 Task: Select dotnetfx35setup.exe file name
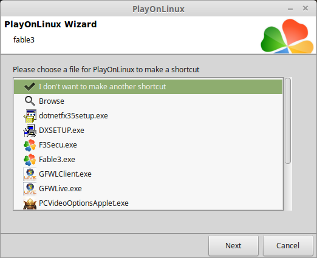73,116
